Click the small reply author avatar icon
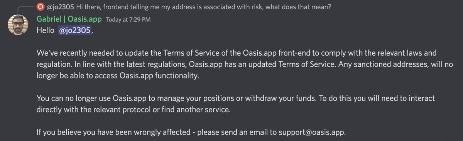463x141 pixels. click(x=40, y=7)
